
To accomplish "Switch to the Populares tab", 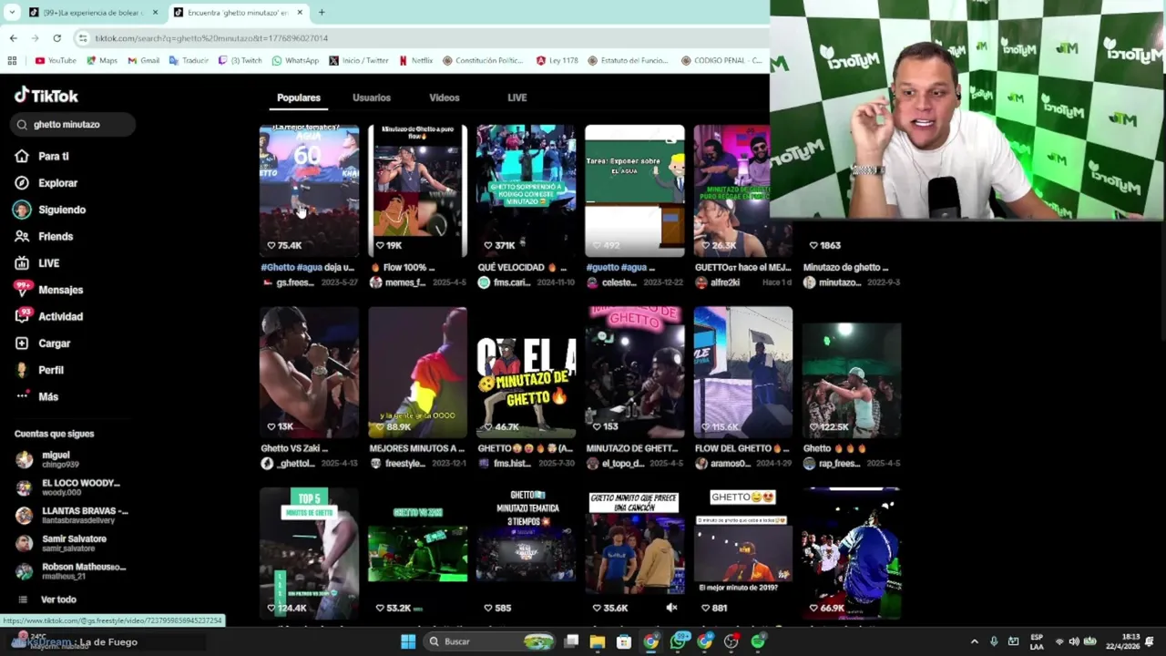I will click(x=299, y=97).
